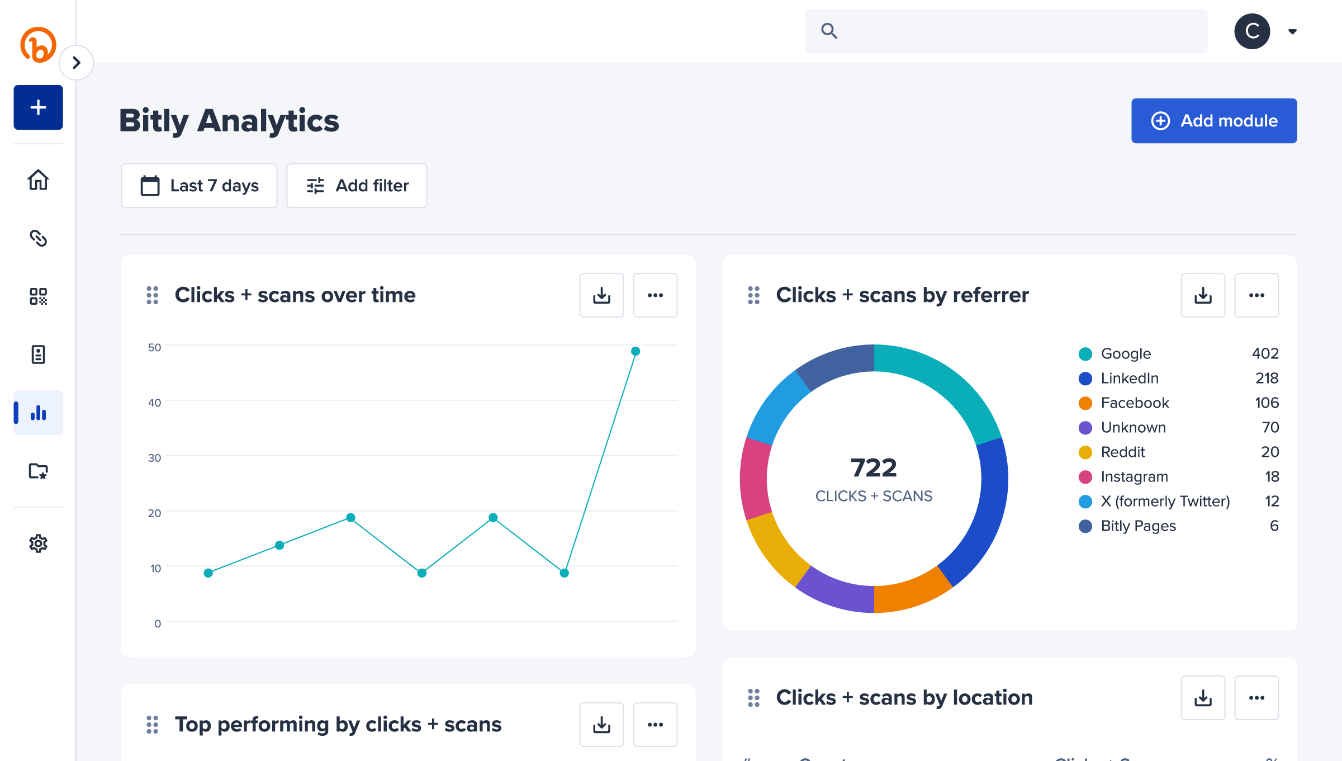This screenshot has height=761, width=1342.
Task: Select the analytics bar chart icon
Action: pyautogui.click(x=38, y=412)
